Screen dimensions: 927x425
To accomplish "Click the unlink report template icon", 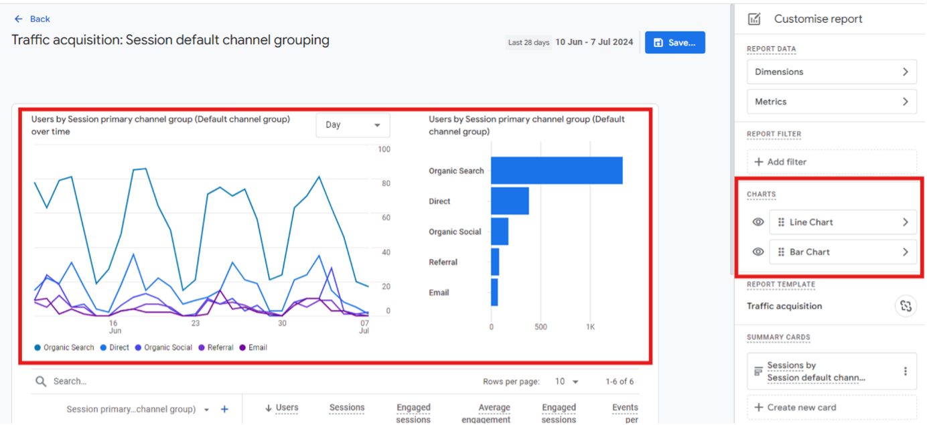I will point(906,306).
